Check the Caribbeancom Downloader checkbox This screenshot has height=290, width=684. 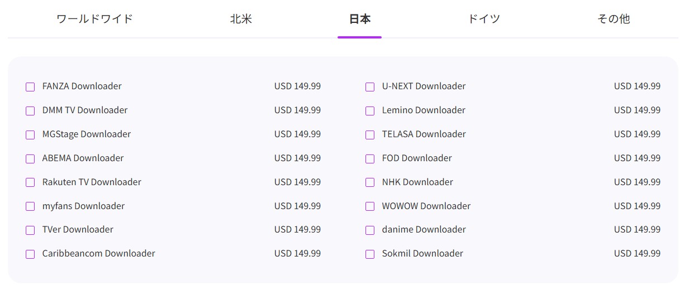tap(30, 254)
